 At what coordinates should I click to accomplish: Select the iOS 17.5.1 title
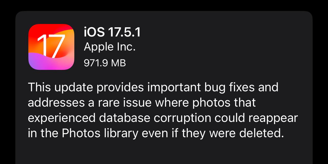112,32
